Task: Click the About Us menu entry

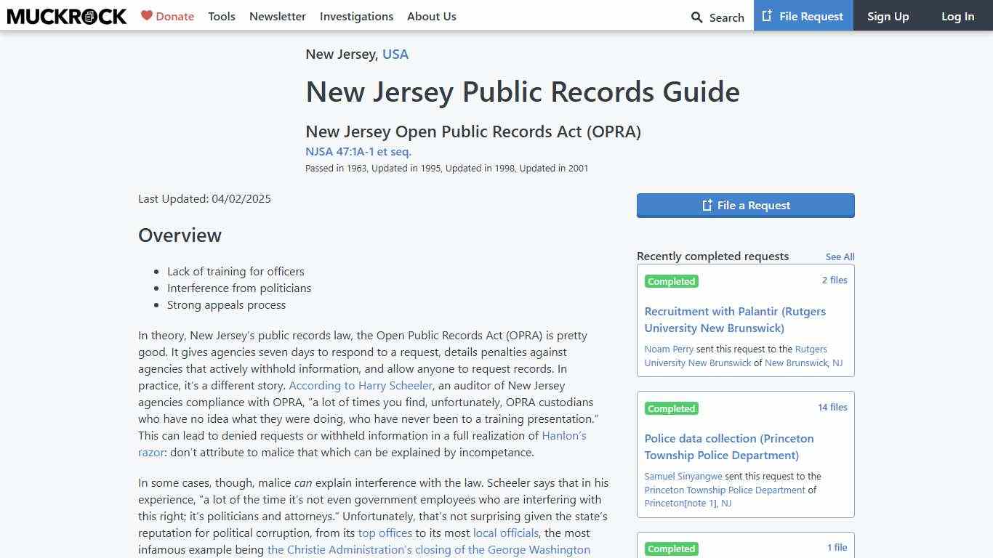Action: (432, 16)
